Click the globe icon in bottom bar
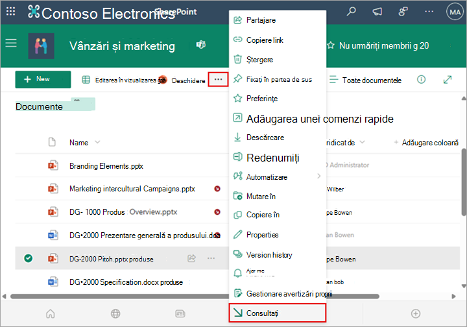Screen dimensions: 467x327 115,313
